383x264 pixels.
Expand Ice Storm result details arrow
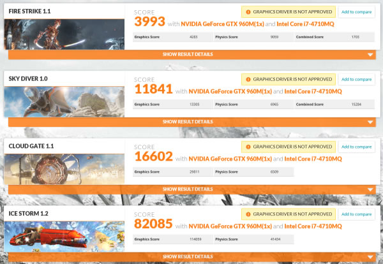tap(370, 257)
